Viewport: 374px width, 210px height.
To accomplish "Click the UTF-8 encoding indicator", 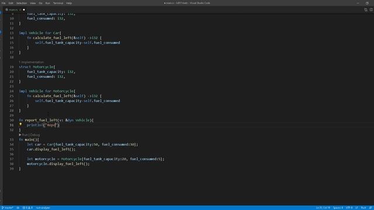I will click(349, 208).
